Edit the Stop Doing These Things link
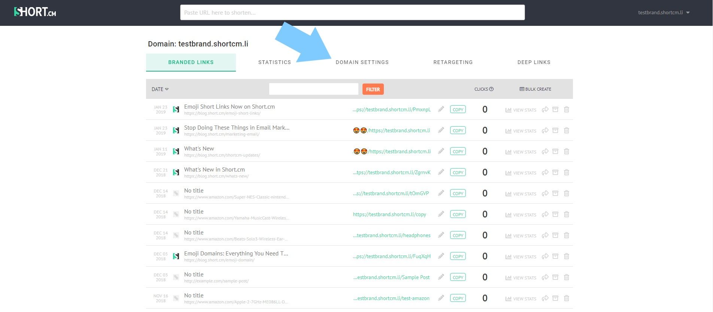This screenshot has height=312, width=713. pyautogui.click(x=441, y=130)
